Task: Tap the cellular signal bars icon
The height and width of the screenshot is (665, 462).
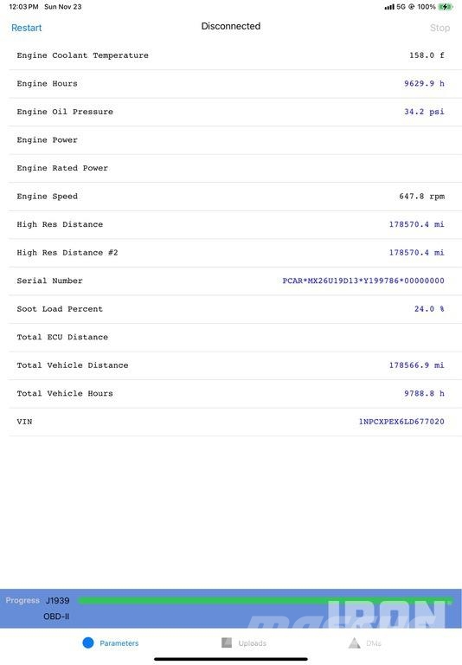Action: pyautogui.click(x=389, y=7)
